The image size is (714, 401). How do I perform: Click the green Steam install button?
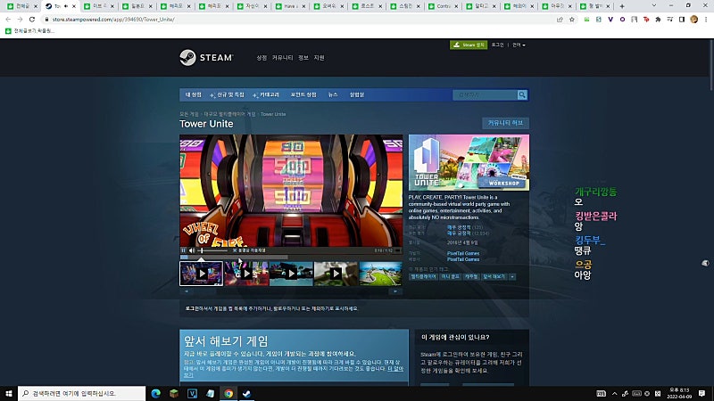(x=469, y=45)
